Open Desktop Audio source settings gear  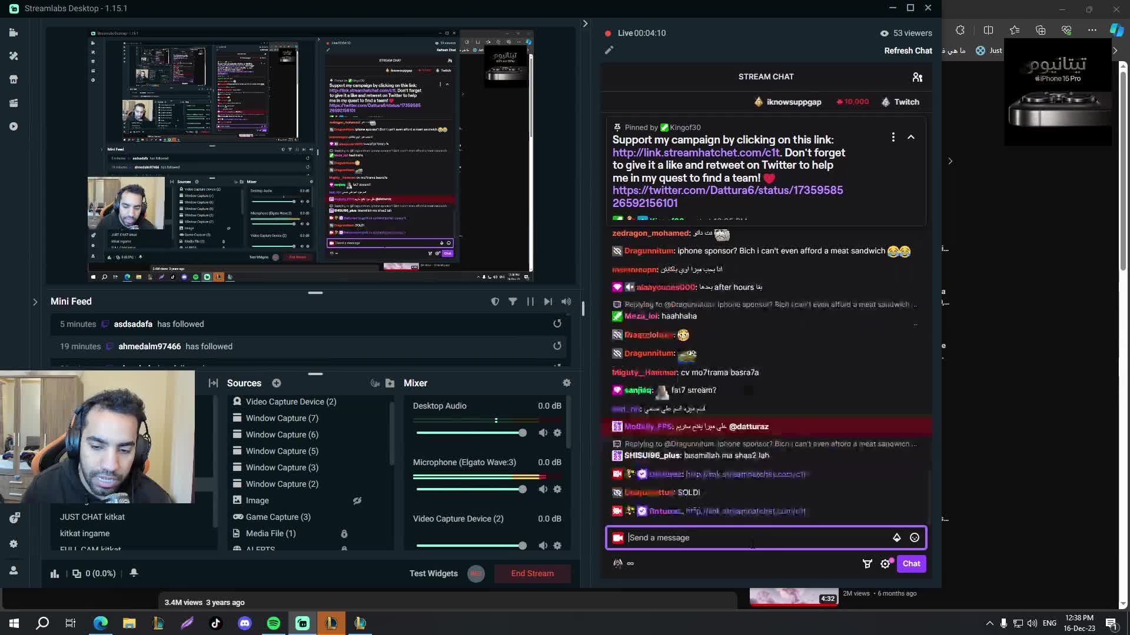coord(557,433)
